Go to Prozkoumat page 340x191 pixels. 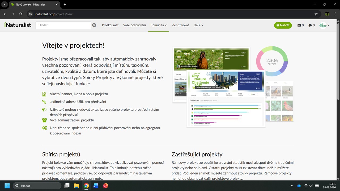(110, 25)
